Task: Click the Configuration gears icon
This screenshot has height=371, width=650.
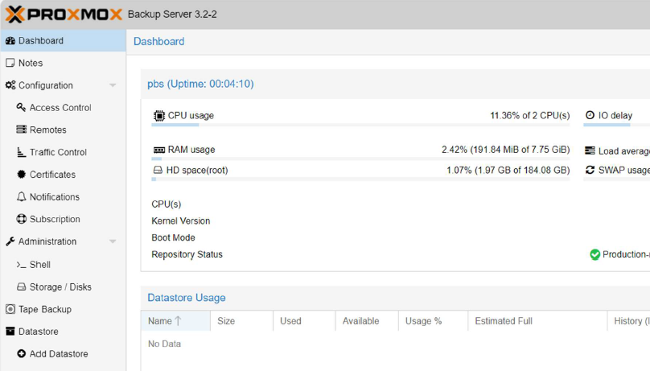Action: 10,85
